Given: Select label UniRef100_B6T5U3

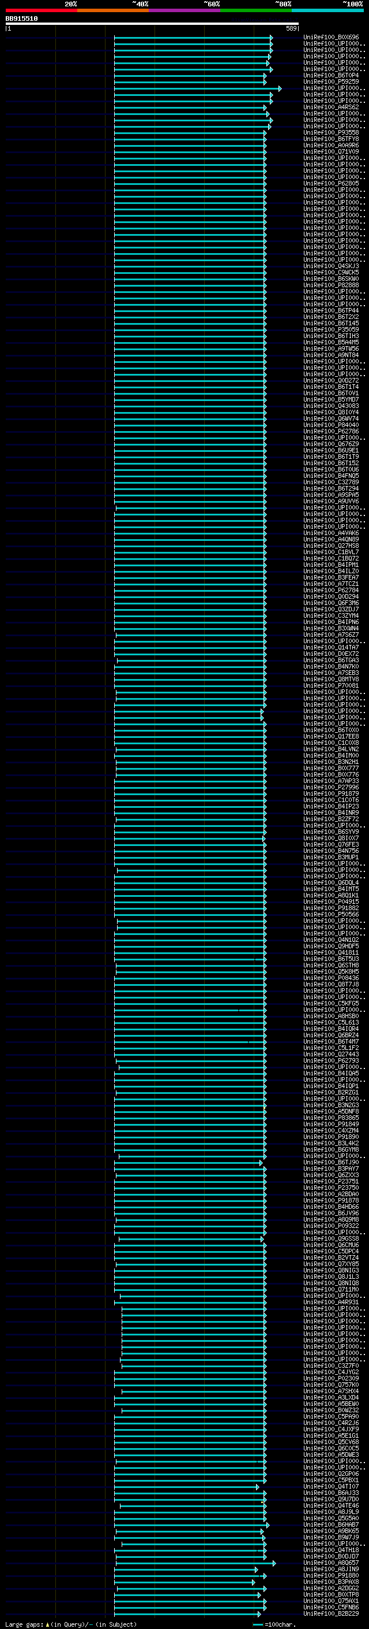Looking at the screenshot, I should click(x=331, y=959).
